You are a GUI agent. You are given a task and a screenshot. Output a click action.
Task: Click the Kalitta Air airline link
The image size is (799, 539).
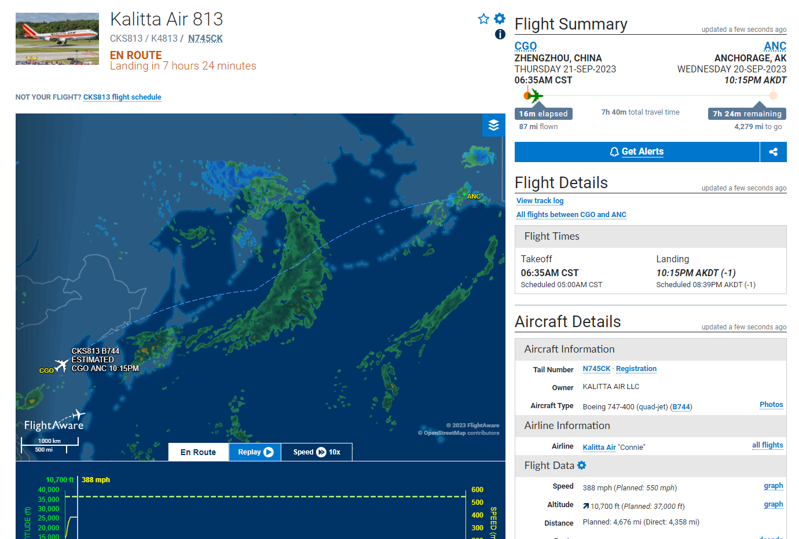[599, 447]
